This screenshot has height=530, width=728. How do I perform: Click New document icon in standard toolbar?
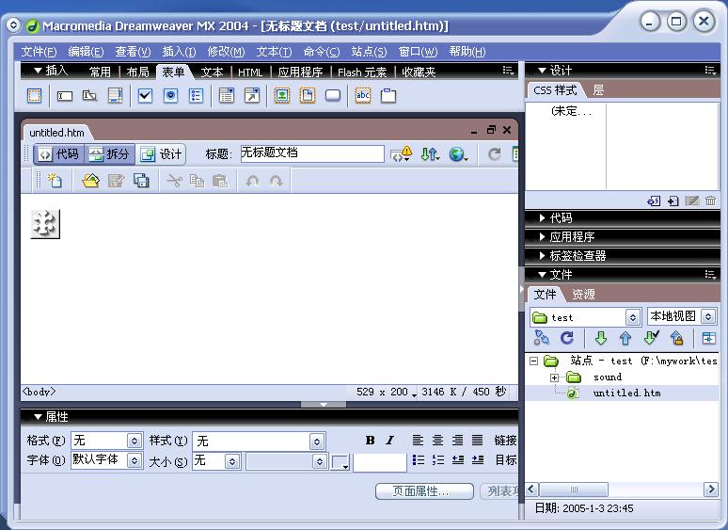point(55,180)
